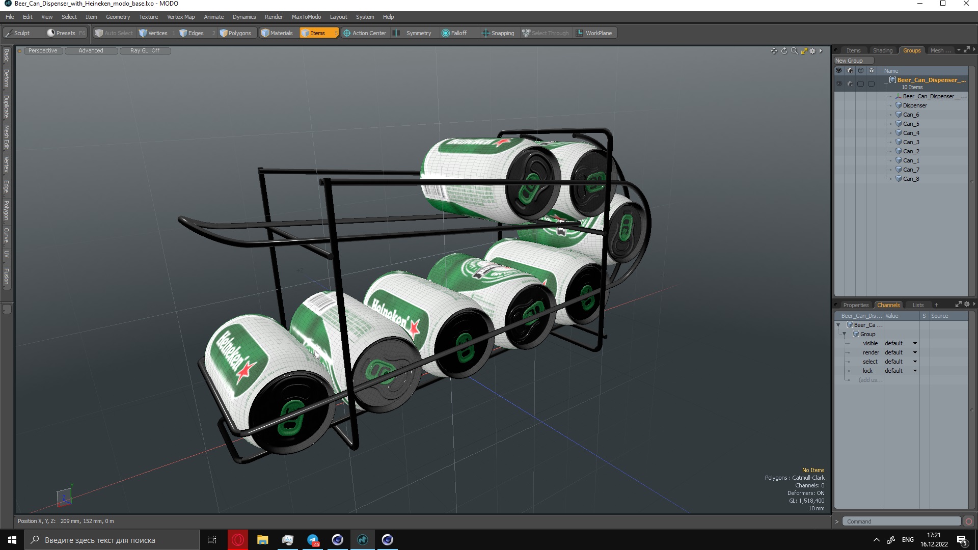The image size is (978, 550).
Task: Click the viewport zoom magnifier icon
Action: [794, 51]
